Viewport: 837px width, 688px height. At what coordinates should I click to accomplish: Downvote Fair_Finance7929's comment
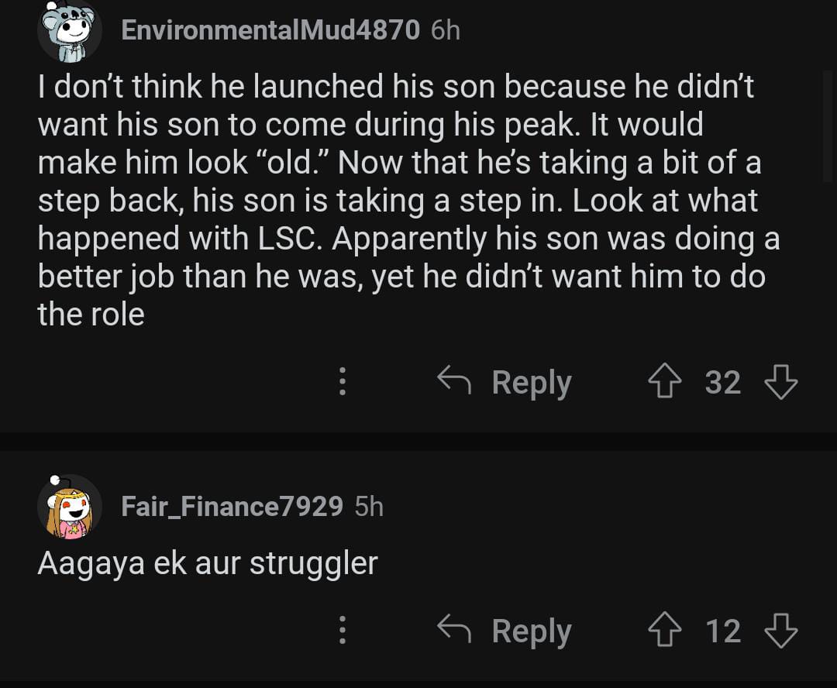(780, 631)
